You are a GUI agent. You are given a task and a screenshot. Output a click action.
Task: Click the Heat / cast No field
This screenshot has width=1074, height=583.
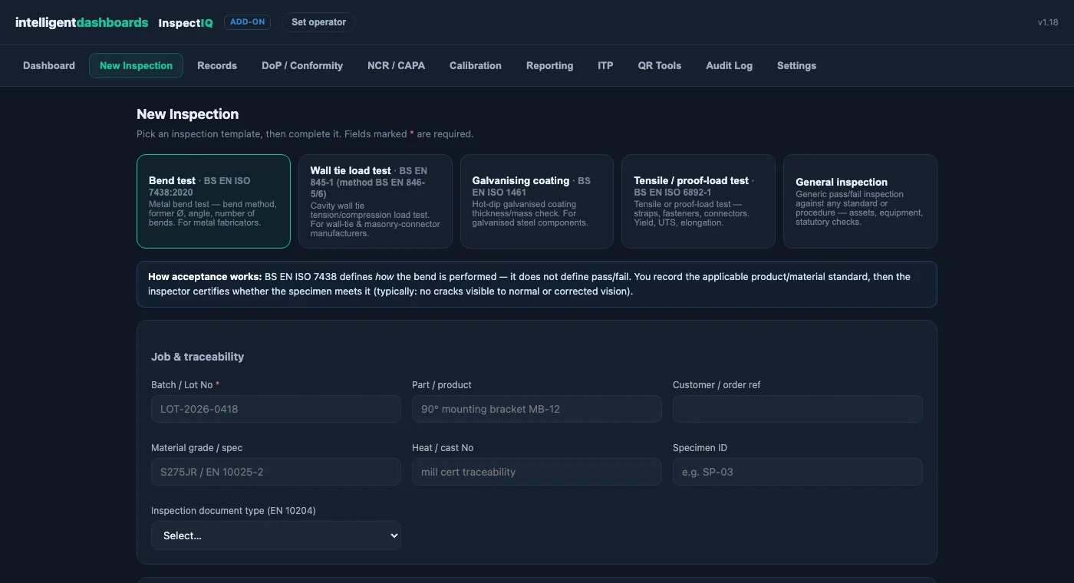pyautogui.click(x=537, y=472)
